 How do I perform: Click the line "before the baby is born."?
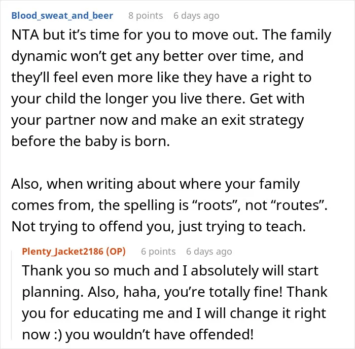[91, 142]
